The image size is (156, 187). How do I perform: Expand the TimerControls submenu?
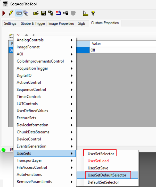[45, 97]
